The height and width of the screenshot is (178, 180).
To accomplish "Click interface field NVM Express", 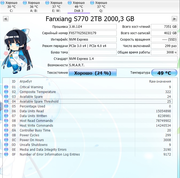I will pyautogui.click(x=93, y=40).
